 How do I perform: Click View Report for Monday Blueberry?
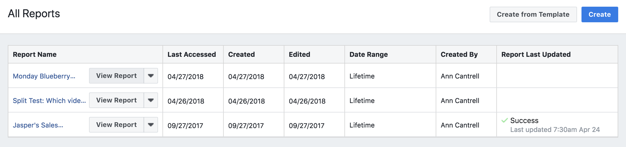[x=116, y=76]
